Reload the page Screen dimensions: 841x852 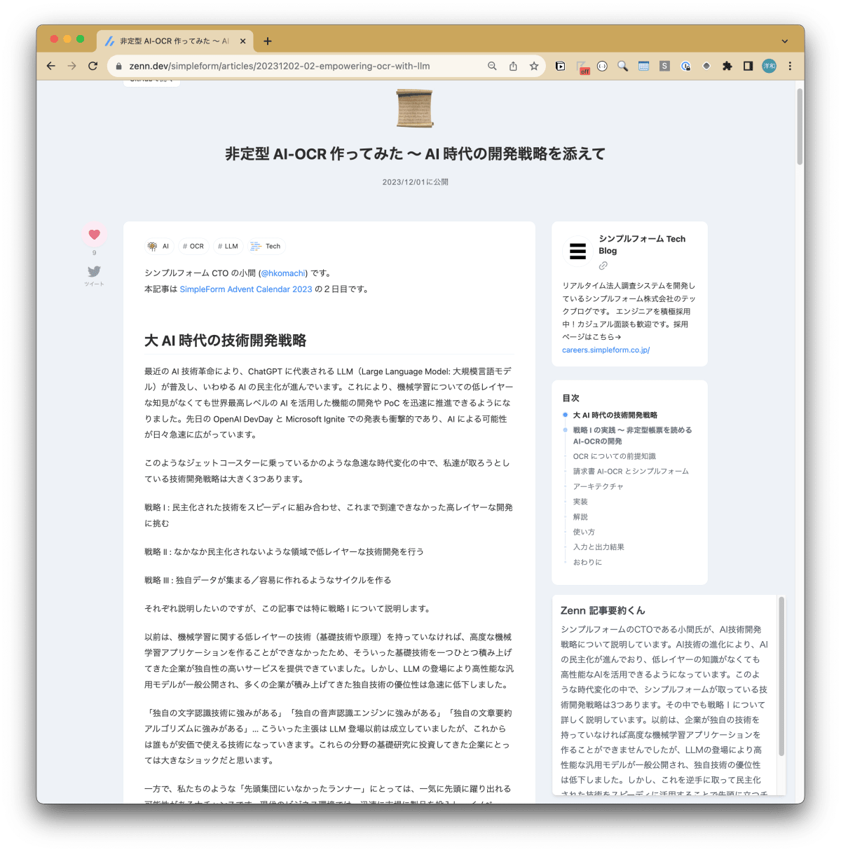click(x=93, y=66)
